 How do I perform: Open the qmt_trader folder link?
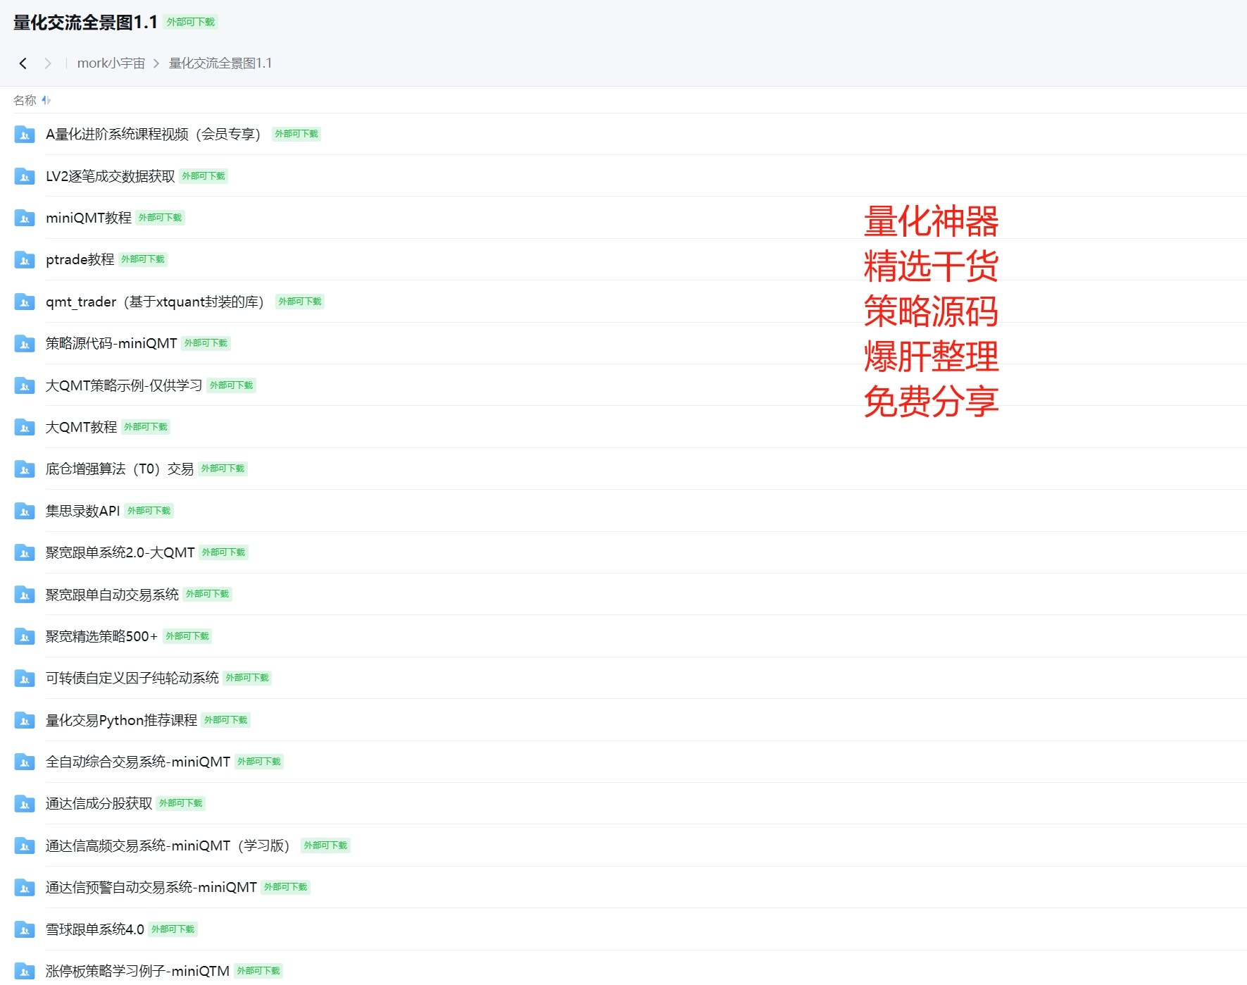[155, 302]
